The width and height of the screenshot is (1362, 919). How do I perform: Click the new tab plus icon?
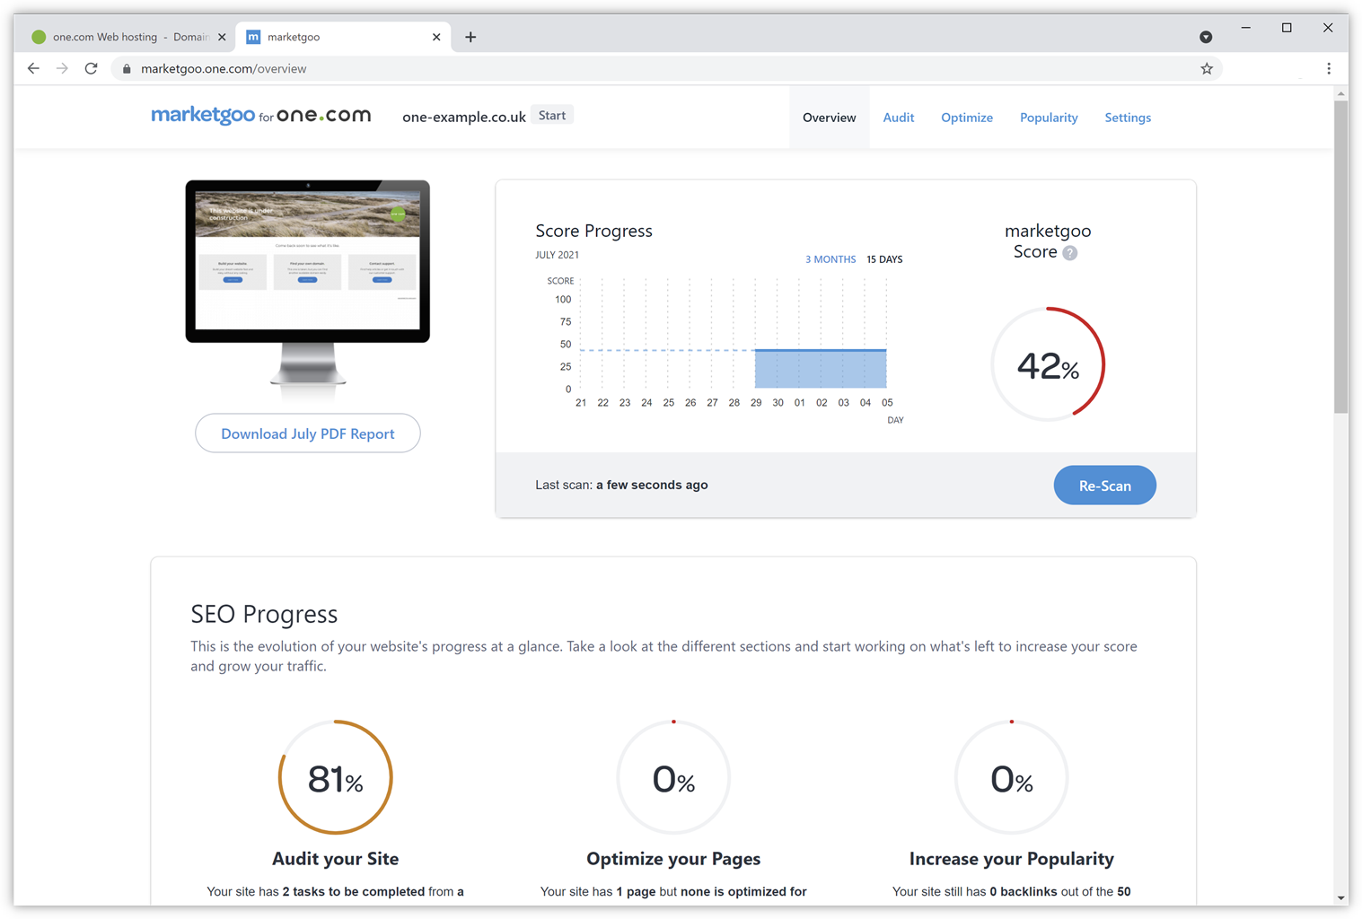[470, 37]
